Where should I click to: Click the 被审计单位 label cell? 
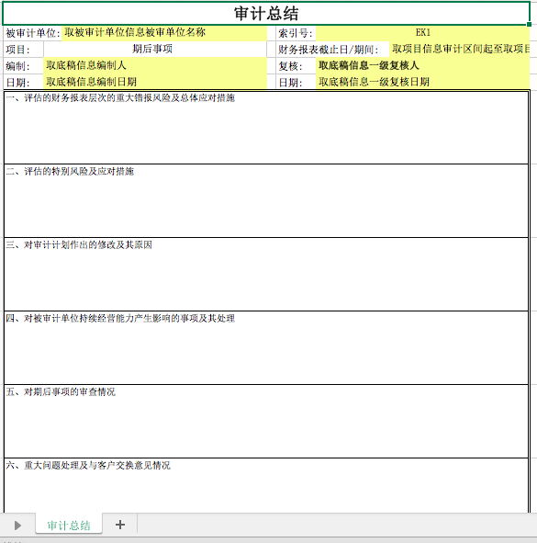click(x=32, y=33)
